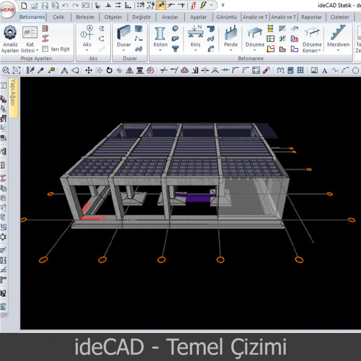361x361 pixels.
Task: Click the save diskette icon
Action: pyautogui.click(x=45, y=5)
